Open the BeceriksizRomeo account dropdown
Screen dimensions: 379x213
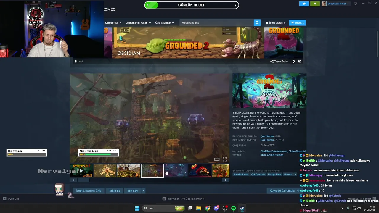(x=336, y=4)
